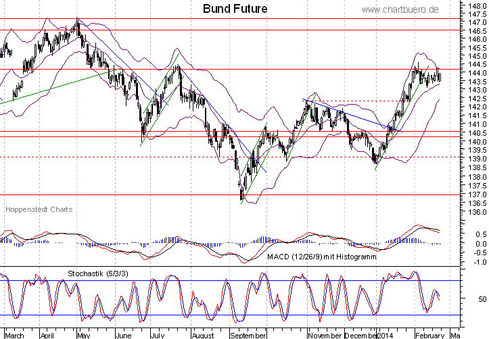Viewport: 489px width, 339px height.
Task: Click the 'November' month label on axis
Action: tap(325, 336)
